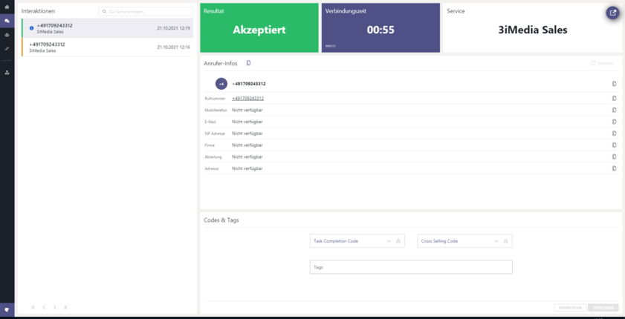Go to the next page of interactions
The height and width of the screenshot is (319, 625).
click(54, 307)
